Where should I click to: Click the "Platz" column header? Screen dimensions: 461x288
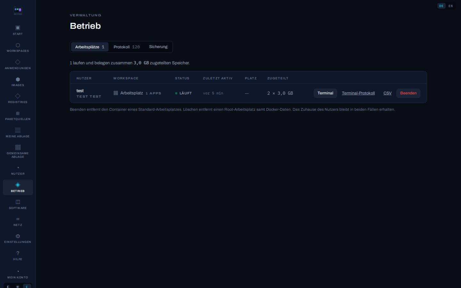coord(251,78)
